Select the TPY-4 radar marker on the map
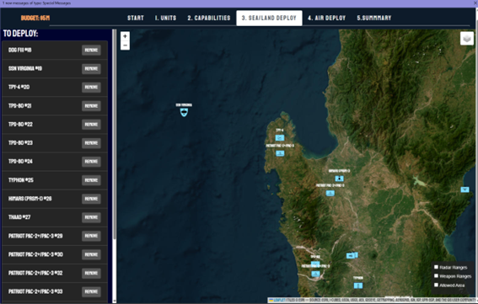478x304 pixels. click(280, 137)
